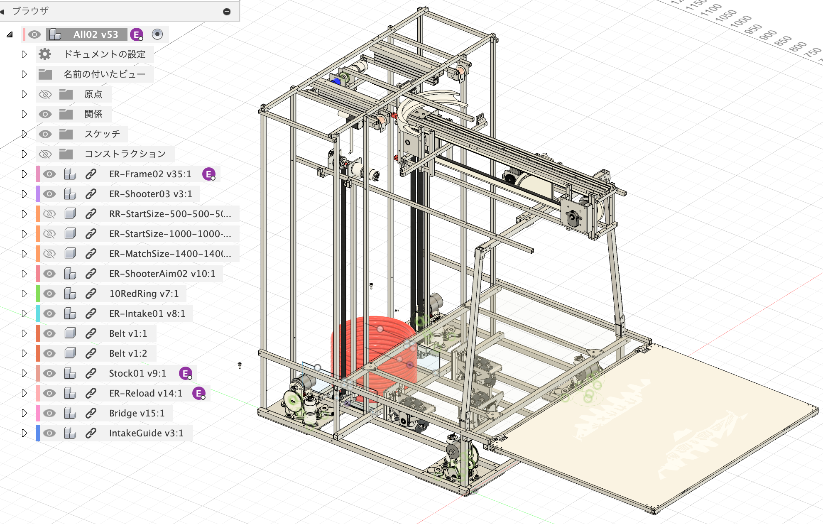
Task: Click the body icon of Belt v1:1
Action: (x=70, y=333)
